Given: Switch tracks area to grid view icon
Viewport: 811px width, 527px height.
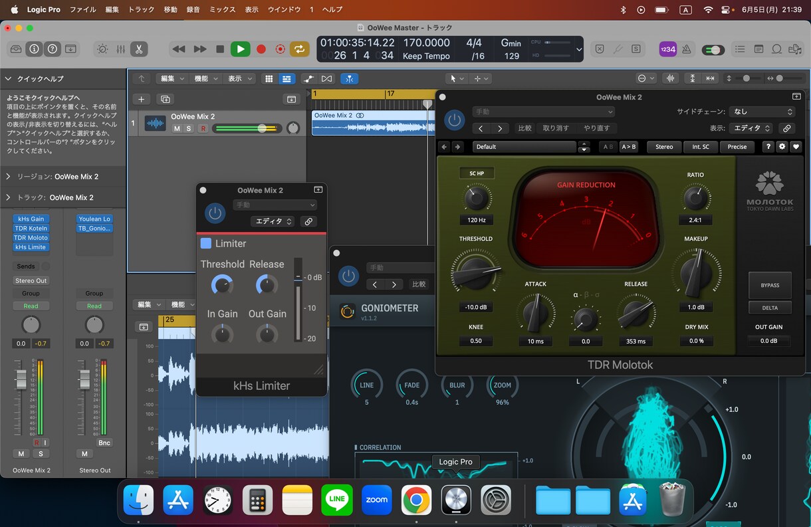Looking at the screenshot, I should 269,78.
